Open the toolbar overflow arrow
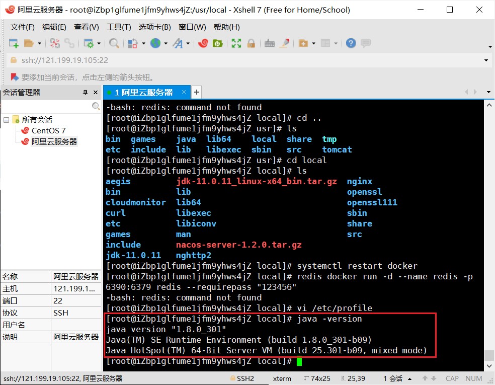 [x=490, y=47]
